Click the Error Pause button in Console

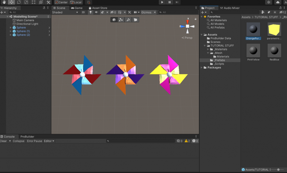click(34, 141)
